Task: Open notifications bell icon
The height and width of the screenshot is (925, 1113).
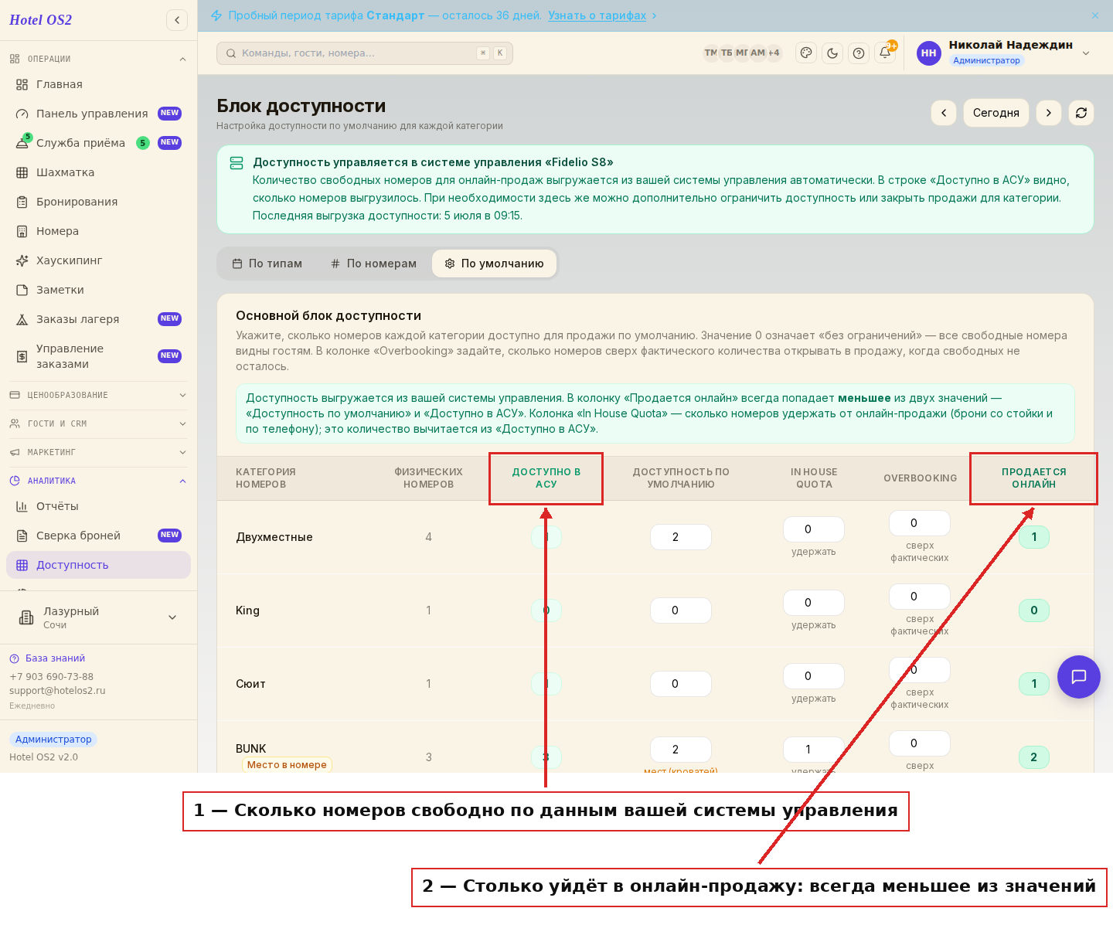Action: point(885,53)
